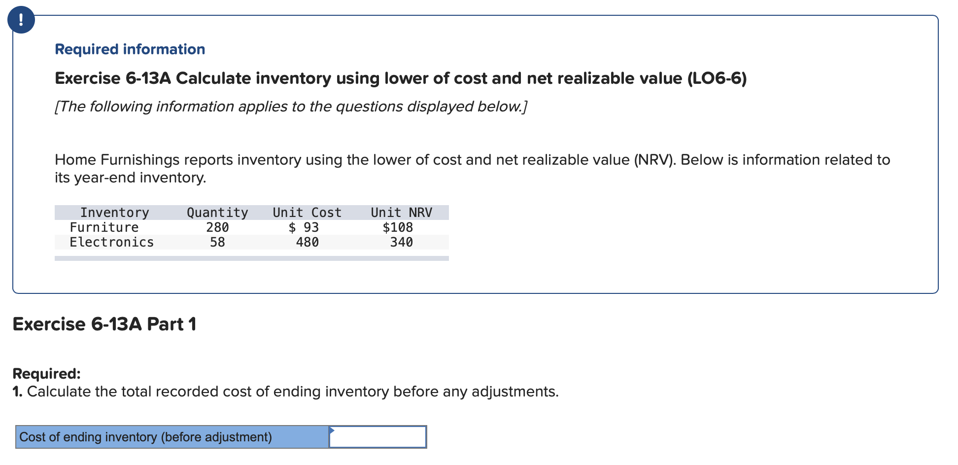
Task: Click the Required information heading
Action: 130,49
